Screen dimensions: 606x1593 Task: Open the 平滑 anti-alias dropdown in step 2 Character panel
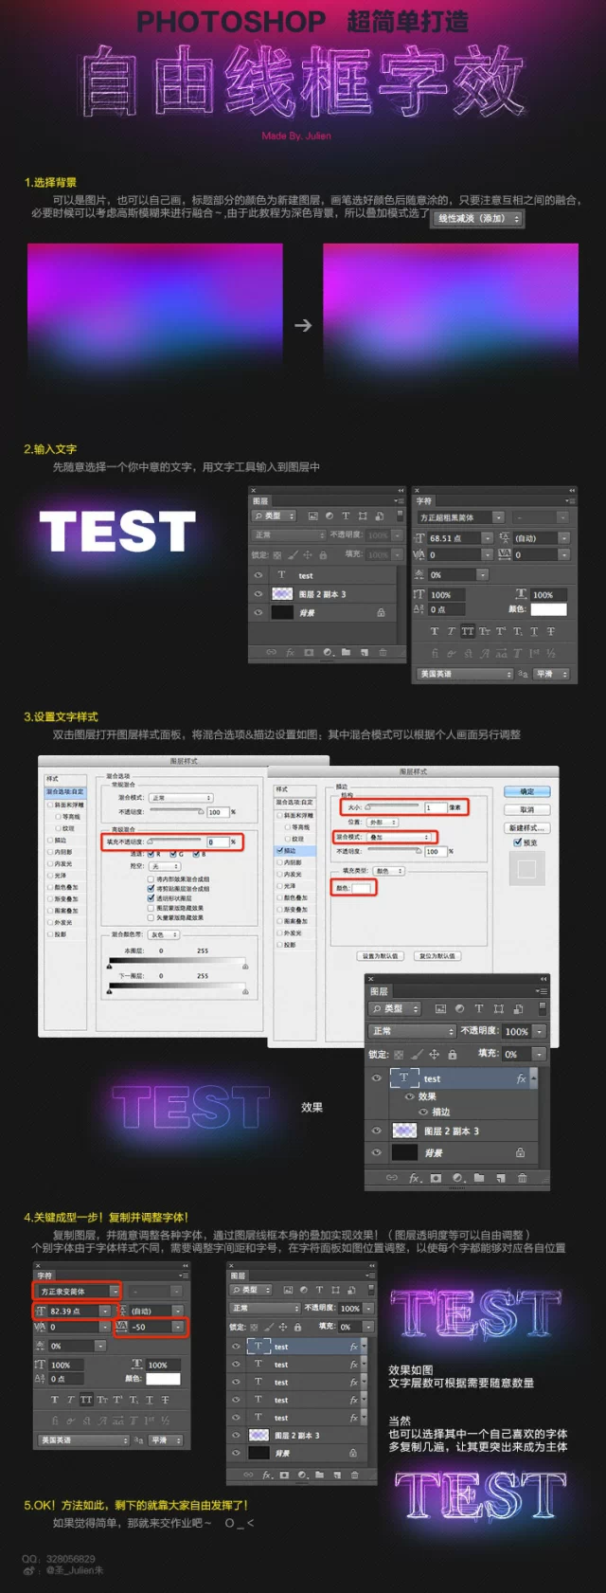(551, 674)
